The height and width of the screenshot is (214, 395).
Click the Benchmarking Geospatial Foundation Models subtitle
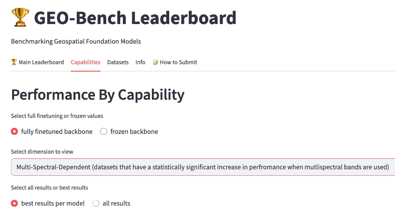pos(76,41)
